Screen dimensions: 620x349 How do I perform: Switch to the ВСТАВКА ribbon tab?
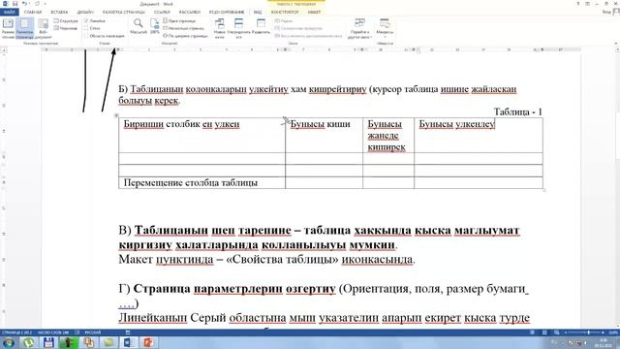point(59,13)
